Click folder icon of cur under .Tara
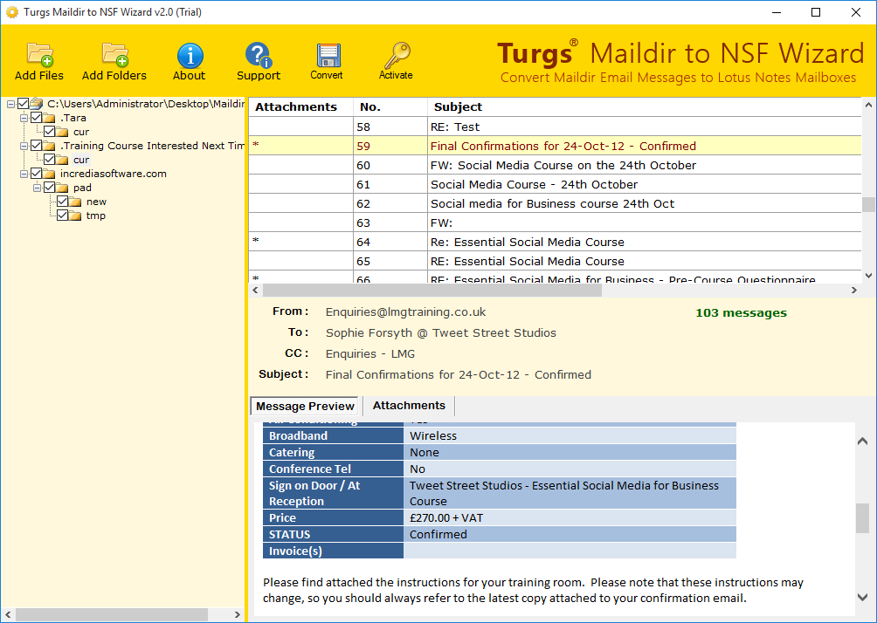Image resolution: width=877 pixels, height=623 pixels. click(63, 132)
